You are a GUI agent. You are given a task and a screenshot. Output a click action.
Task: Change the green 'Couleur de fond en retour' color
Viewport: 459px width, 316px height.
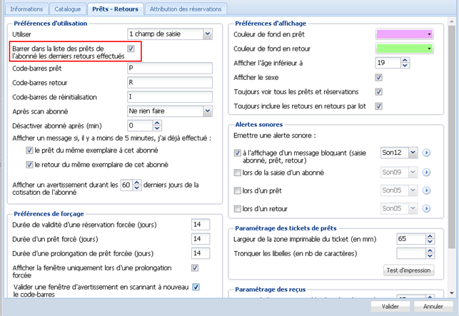(405, 49)
